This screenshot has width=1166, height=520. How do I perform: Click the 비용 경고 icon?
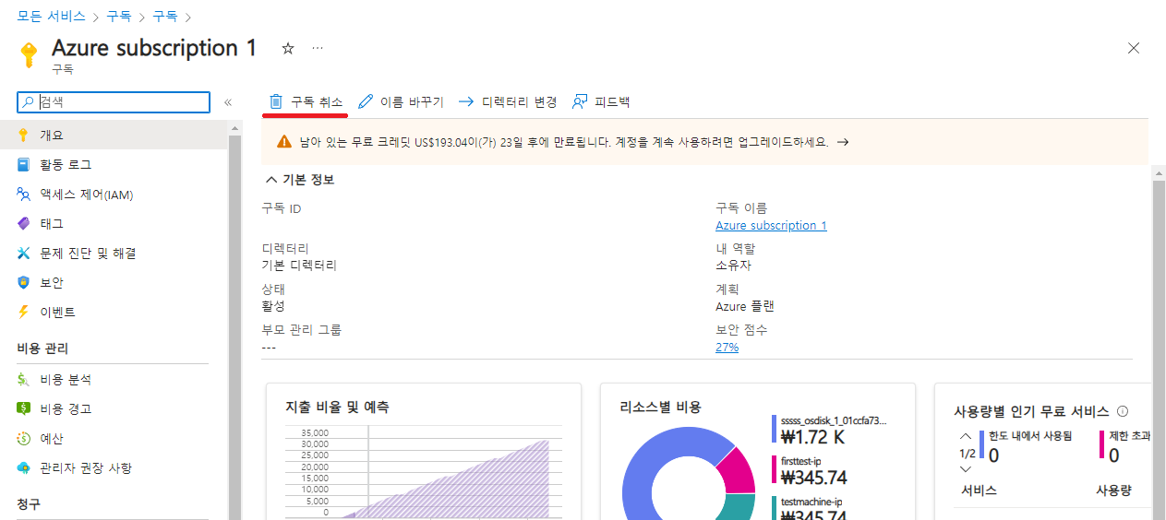click(24, 409)
